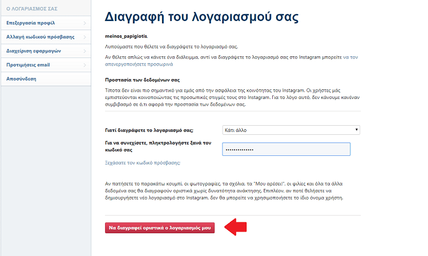Click Αποσύνδεση to log out

click(x=46, y=79)
